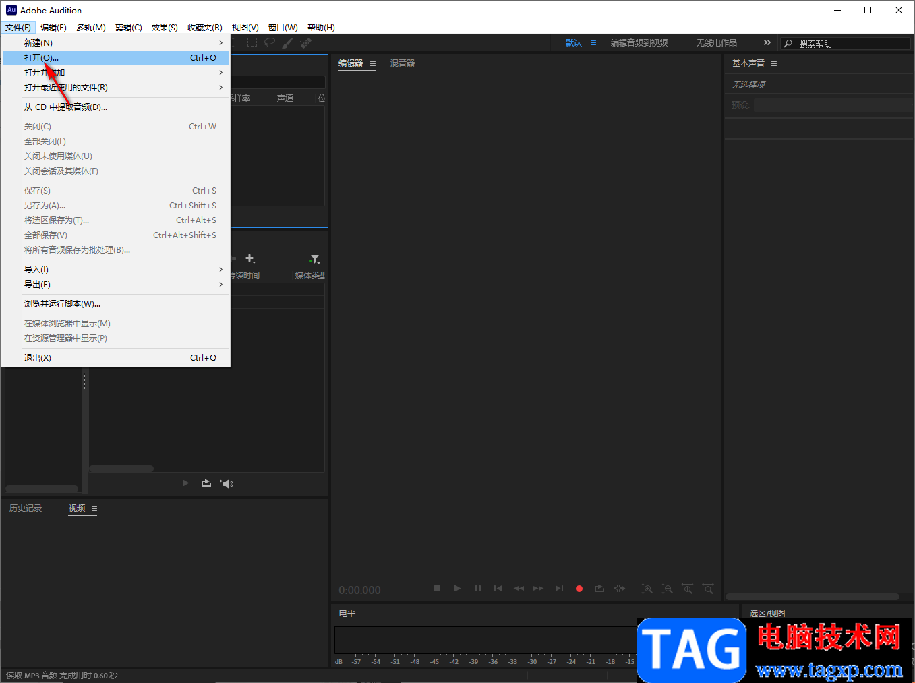Open the 编辑器 panel menu icon
The height and width of the screenshot is (683, 915).
pyautogui.click(x=373, y=63)
